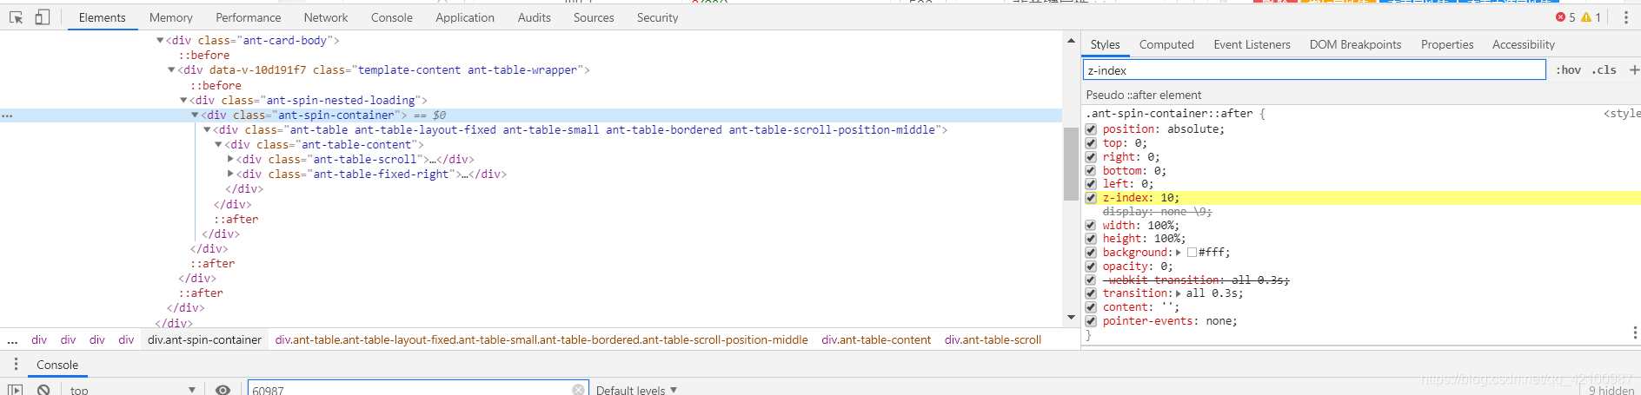
Task: Open the Sources tab
Action: pyautogui.click(x=594, y=17)
